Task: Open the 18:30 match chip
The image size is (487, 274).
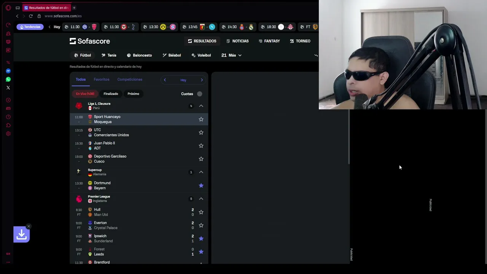Action: (x=277, y=27)
